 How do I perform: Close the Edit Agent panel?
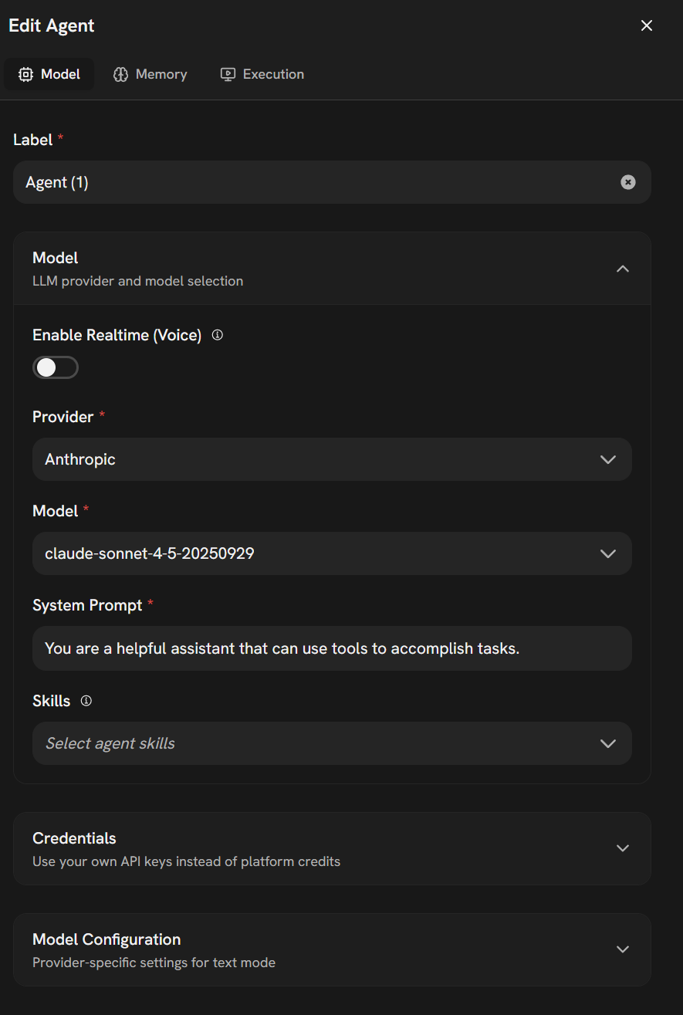click(x=647, y=25)
